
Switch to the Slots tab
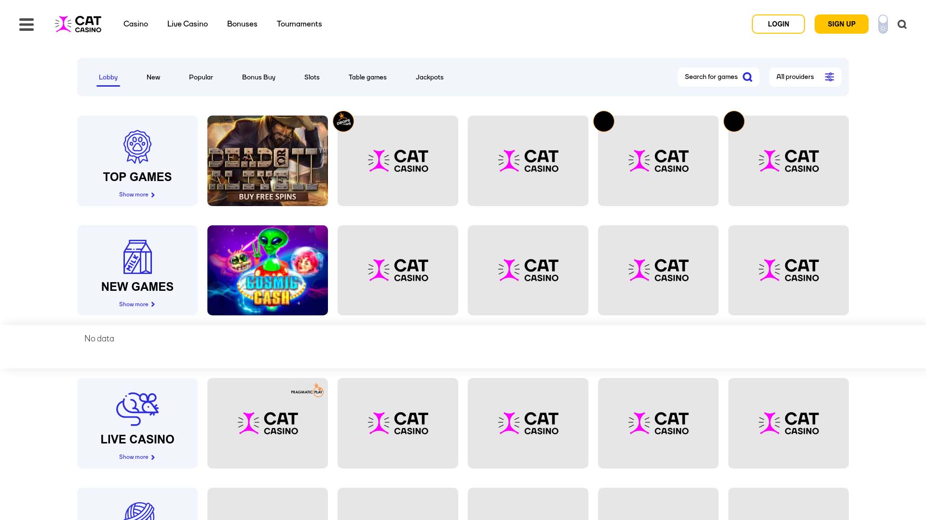[x=312, y=77]
